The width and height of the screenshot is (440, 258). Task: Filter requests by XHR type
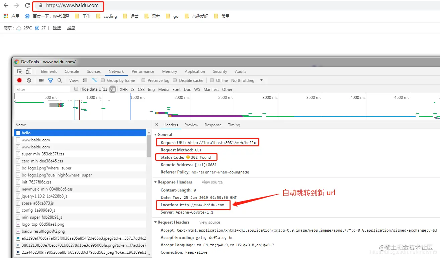(x=124, y=90)
